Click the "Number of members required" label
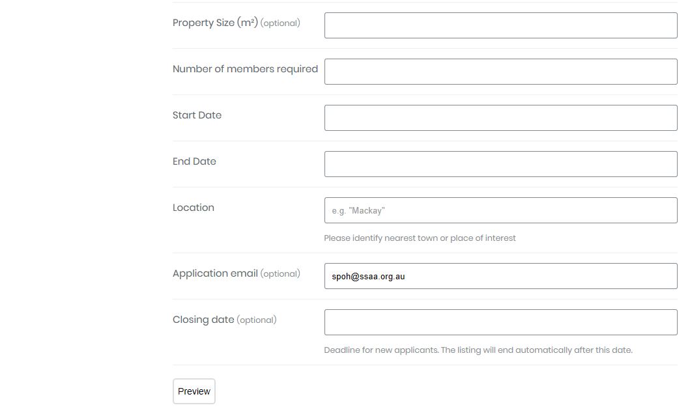Viewport: 690px width, 416px height. click(x=245, y=69)
